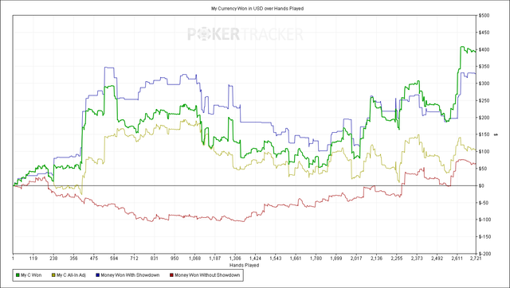Click the 1,780 x-axis tick label
510x288 pixels.
coord(316,259)
